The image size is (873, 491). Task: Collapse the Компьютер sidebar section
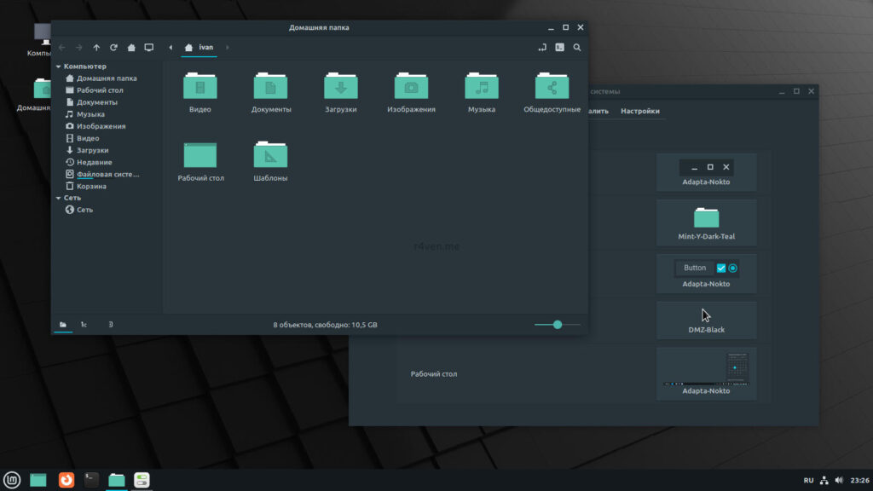(59, 66)
